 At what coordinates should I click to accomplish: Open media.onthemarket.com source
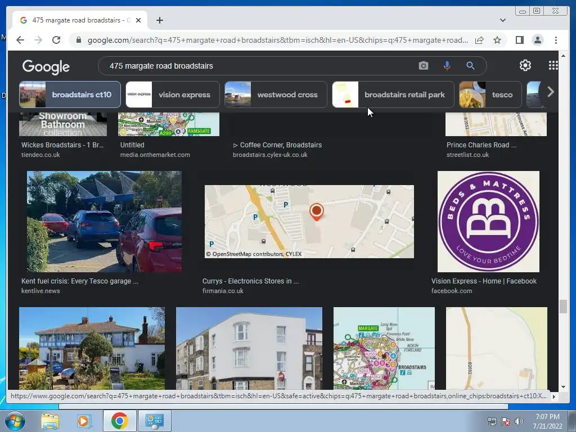(155, 155)
